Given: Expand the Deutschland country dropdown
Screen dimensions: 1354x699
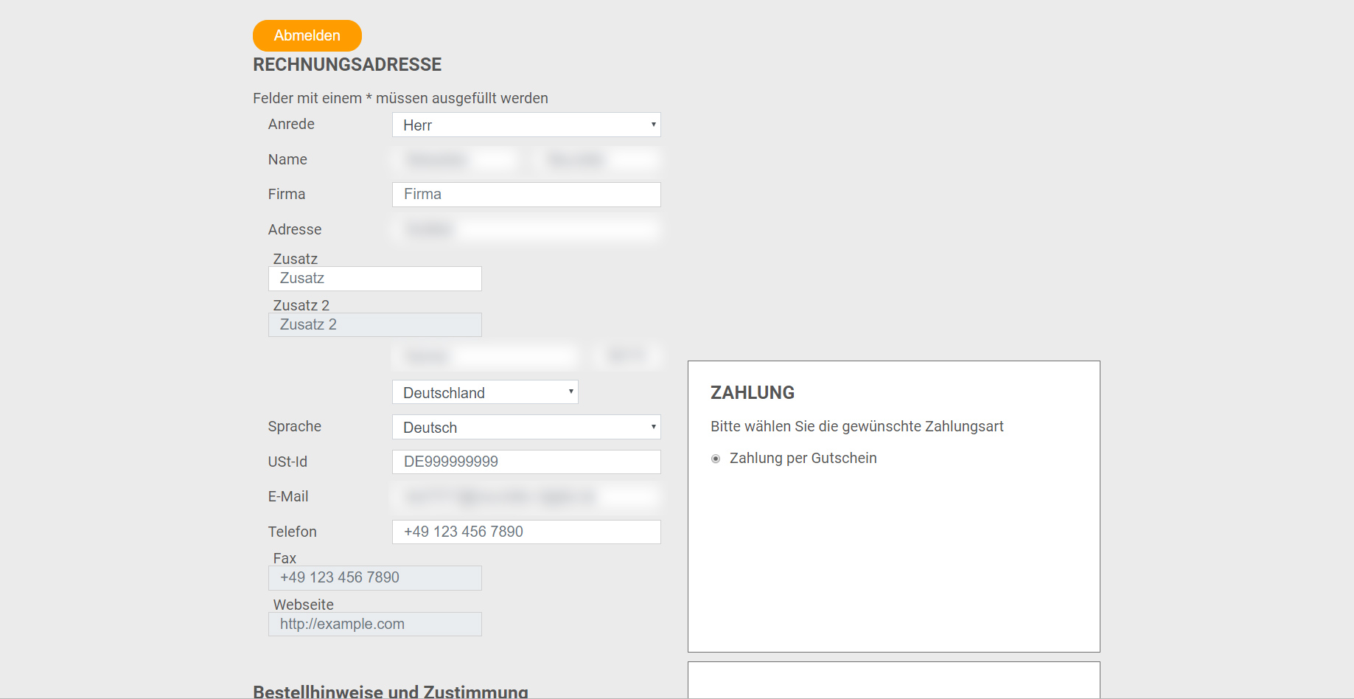Looking at the screenshot, I should (484, 392).
